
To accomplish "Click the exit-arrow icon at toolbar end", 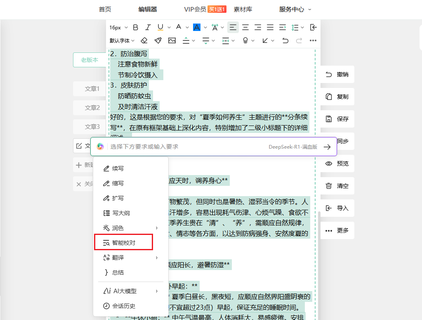I will click(313, 27).
